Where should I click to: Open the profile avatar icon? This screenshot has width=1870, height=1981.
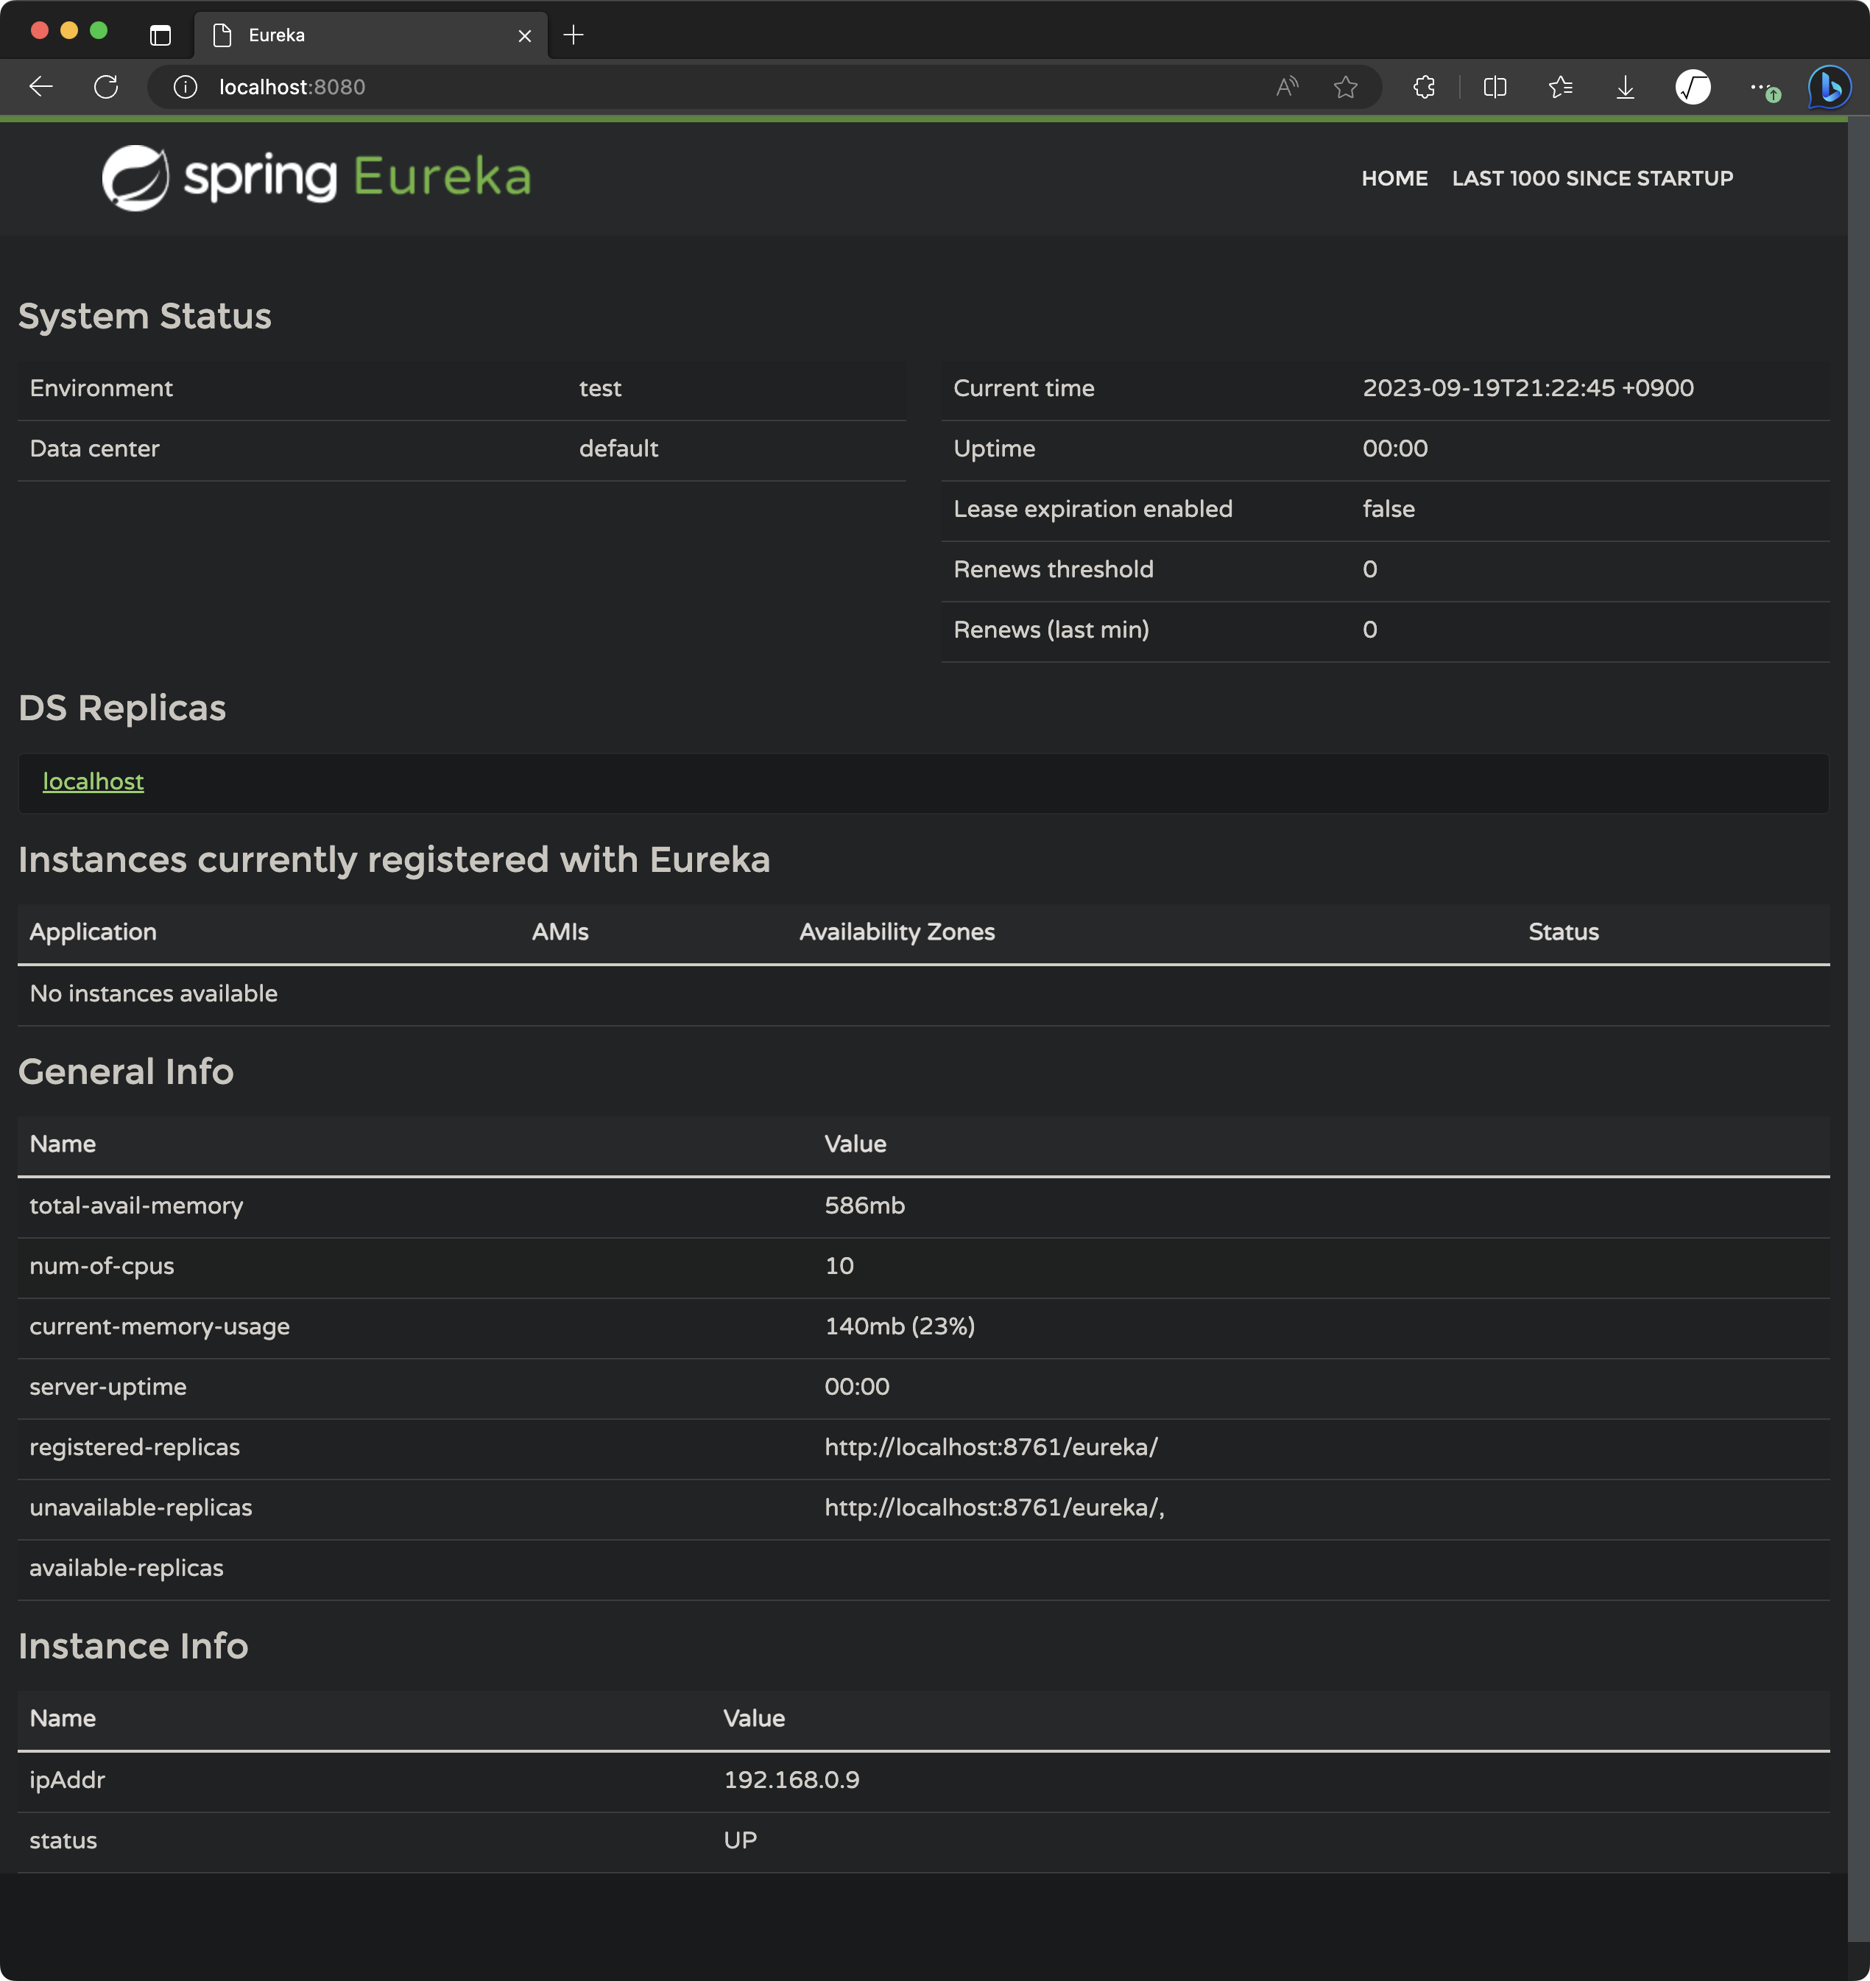[1693, 87]
